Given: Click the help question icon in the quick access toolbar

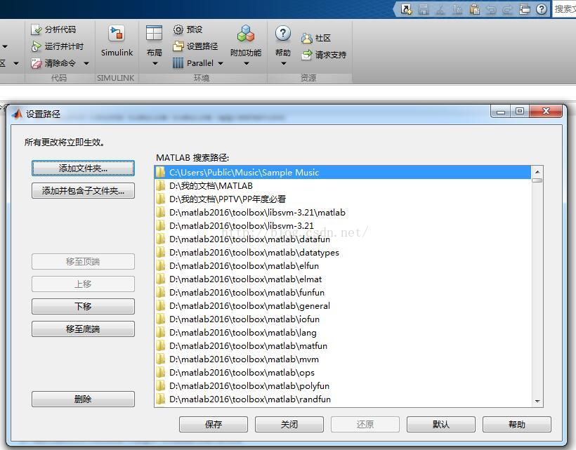Looking at the screenshot, I should point(542,9).
